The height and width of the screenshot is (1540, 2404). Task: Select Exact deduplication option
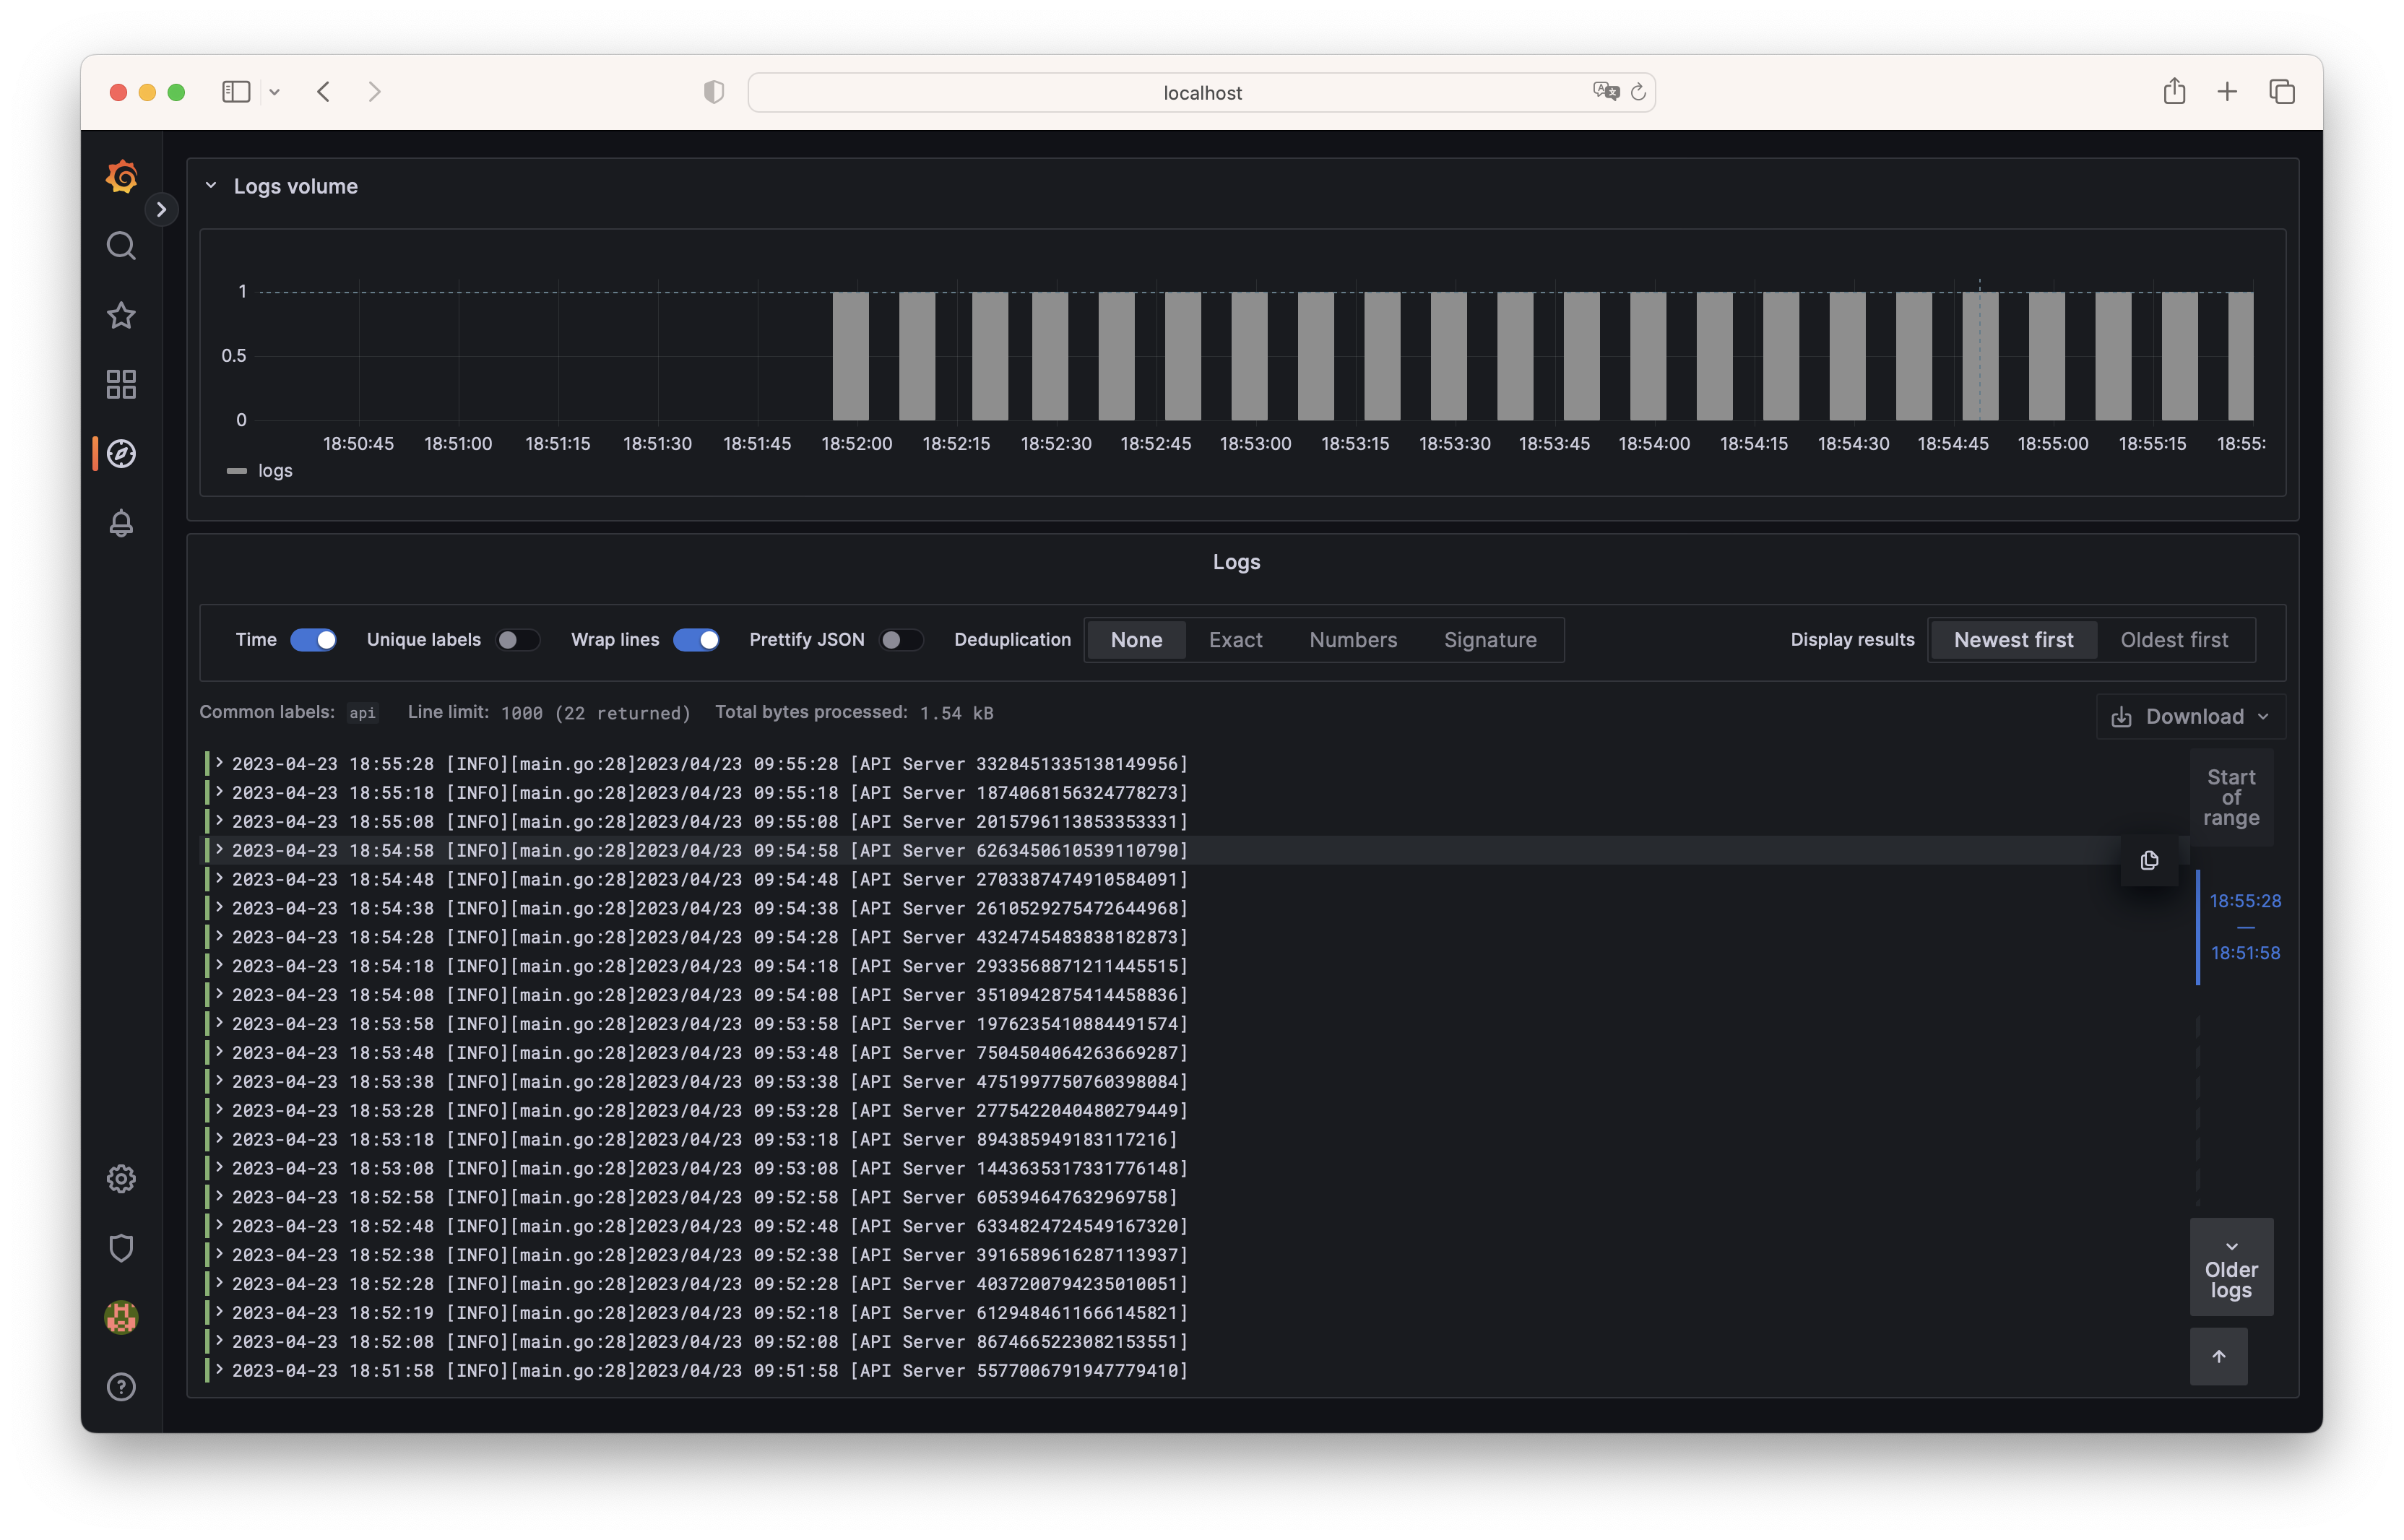point(1235,640)
